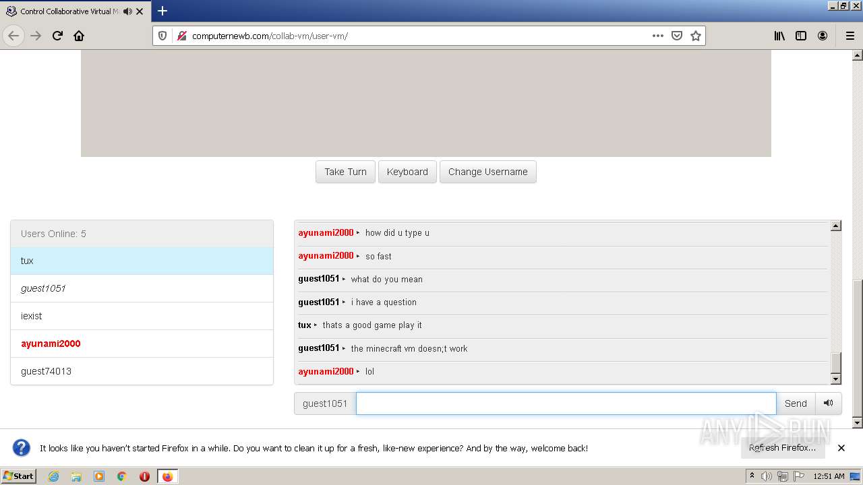863x485 pixels.
Task: Mute audio on the Collaborative VM tab
Action: [127, 11]
